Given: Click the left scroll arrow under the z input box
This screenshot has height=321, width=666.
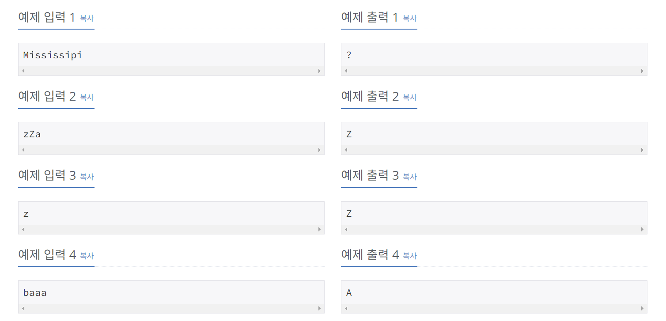Looking at the screenshot, I should coord(23,229).
